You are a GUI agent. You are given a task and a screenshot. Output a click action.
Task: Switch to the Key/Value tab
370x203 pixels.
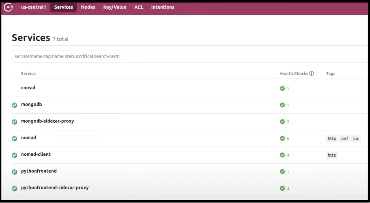coord(114,7)
